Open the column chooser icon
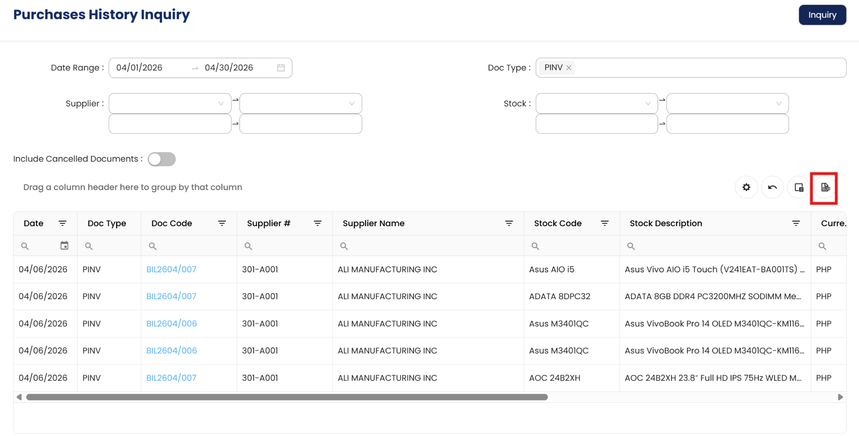 click(799, 187)
